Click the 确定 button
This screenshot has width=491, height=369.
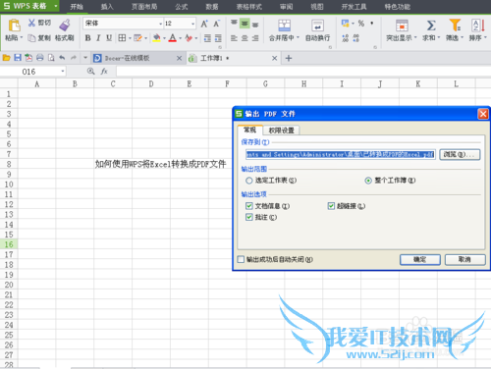click(x=420, y=260)
